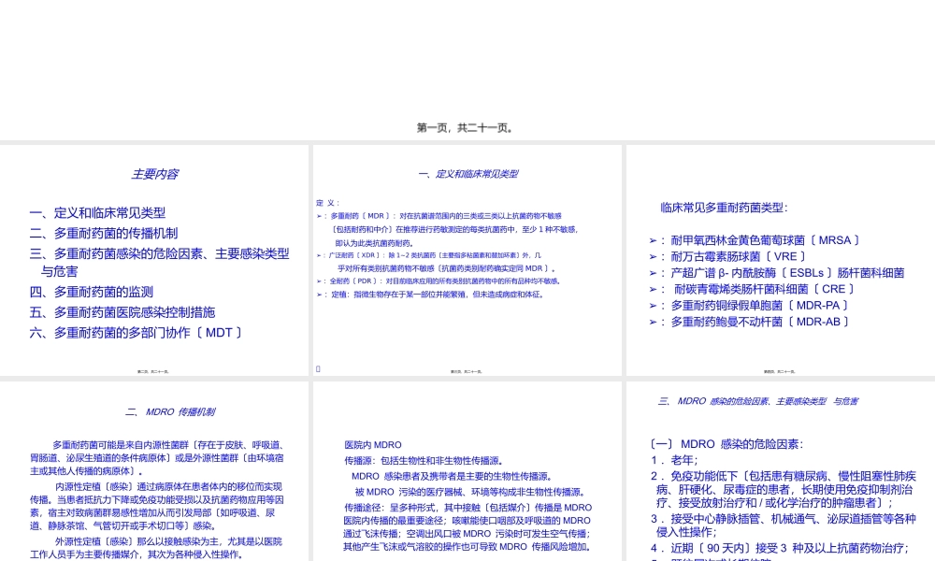The width and height of the screenshot is (935, 561).
Task: Click outline item 多重耐药菌医院感染控制措施
Action: [122, 311]
